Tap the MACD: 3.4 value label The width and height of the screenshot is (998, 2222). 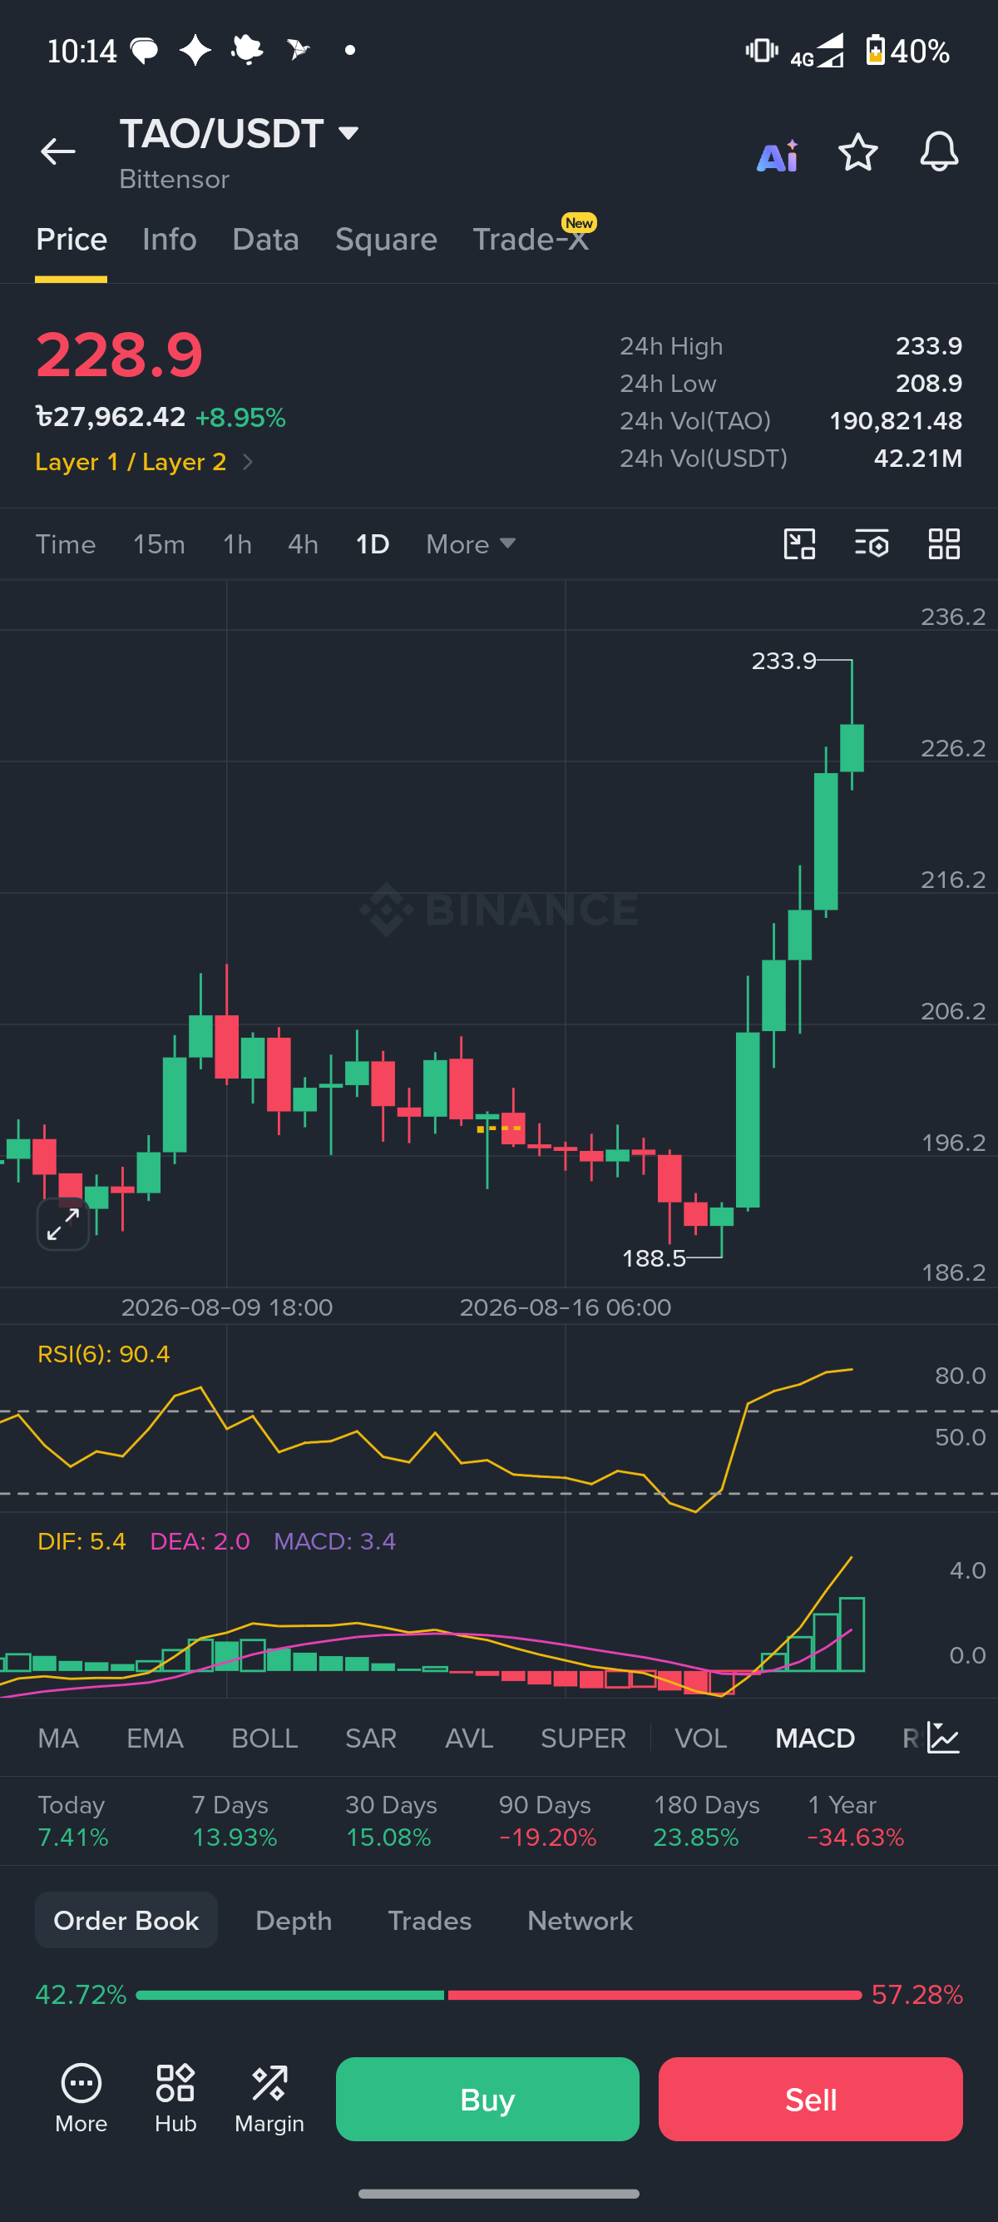point(334,1540)
